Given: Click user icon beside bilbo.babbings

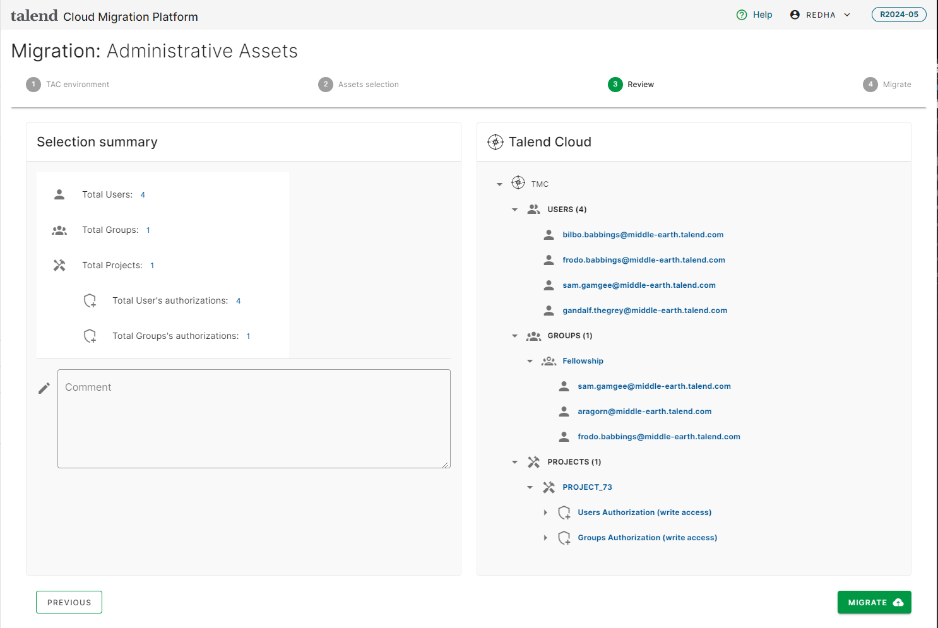Looking at the screenshot, I should [549, 235].
